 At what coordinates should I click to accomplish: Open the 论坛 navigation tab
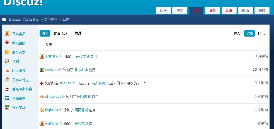163,11
